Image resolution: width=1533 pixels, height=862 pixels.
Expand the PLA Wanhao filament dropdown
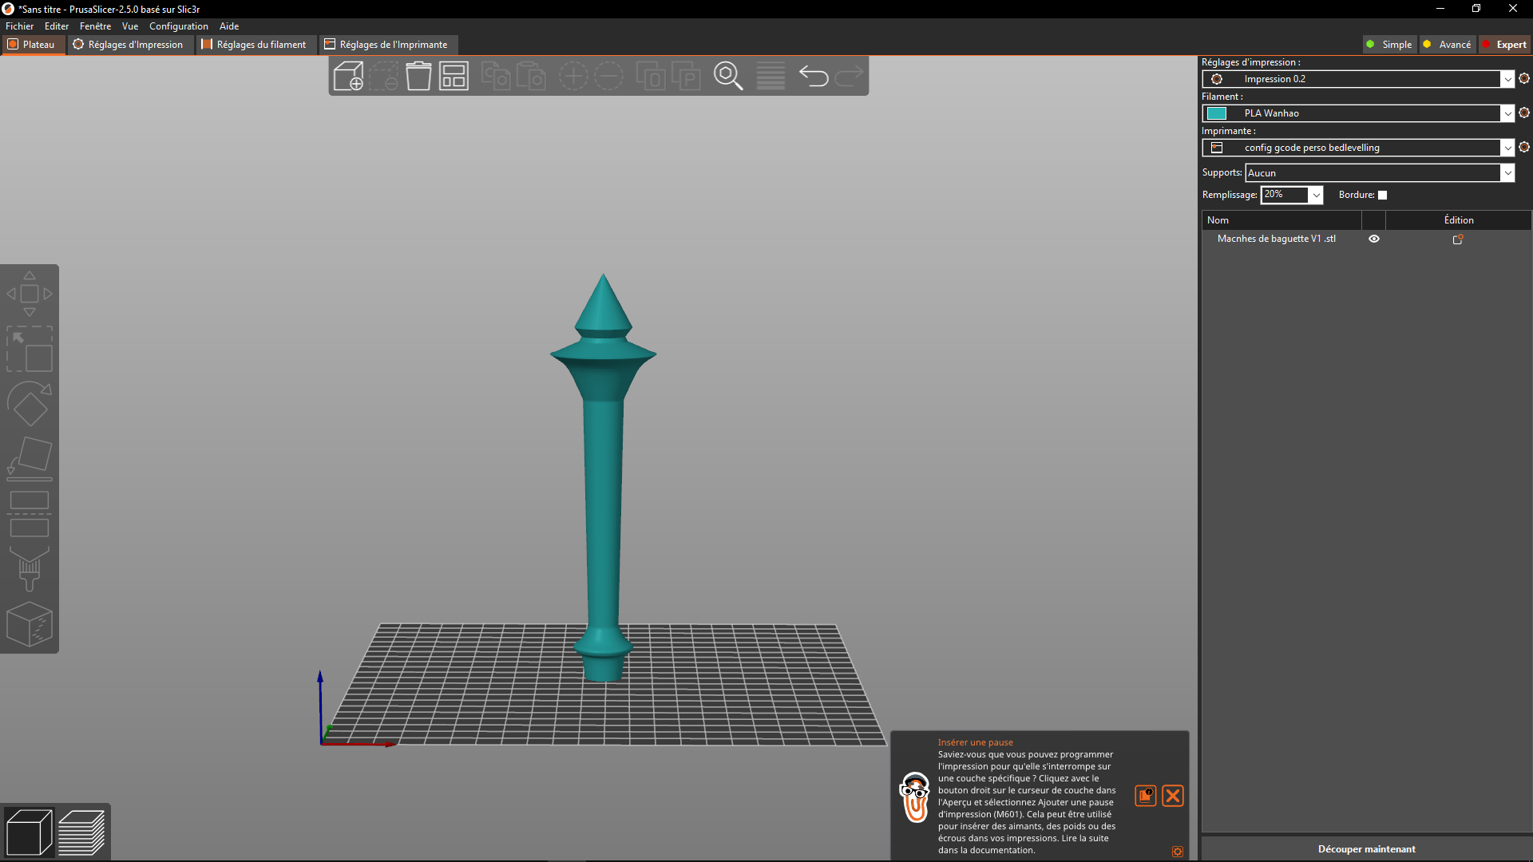(1507, 113)
